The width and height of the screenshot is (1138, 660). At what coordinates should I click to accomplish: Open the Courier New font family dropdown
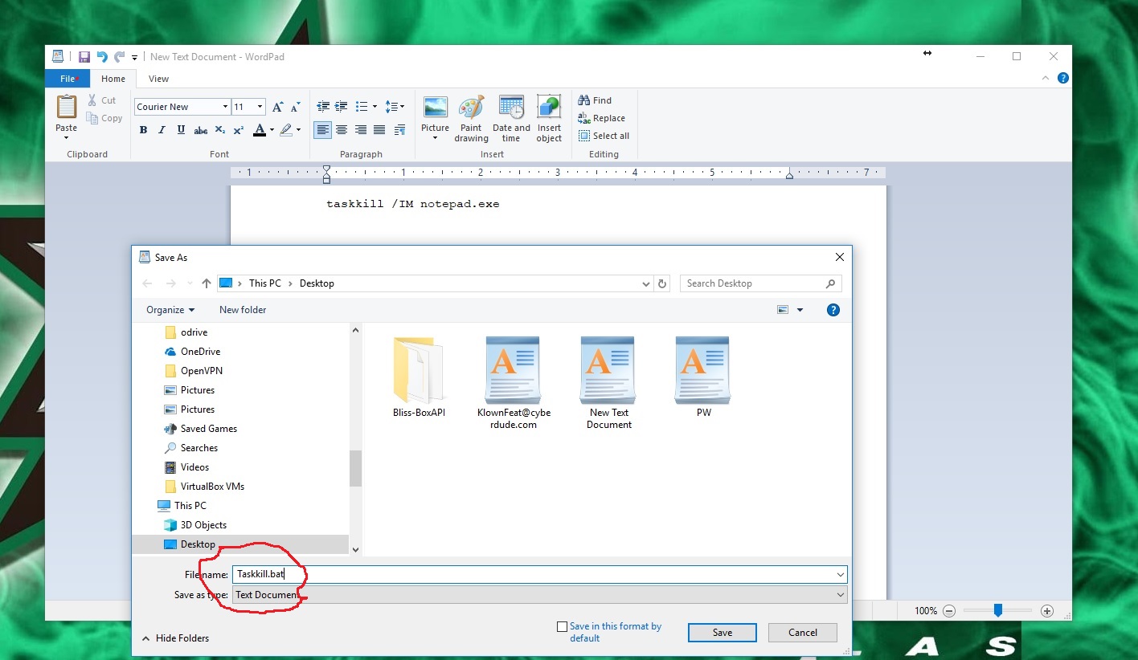225,107
